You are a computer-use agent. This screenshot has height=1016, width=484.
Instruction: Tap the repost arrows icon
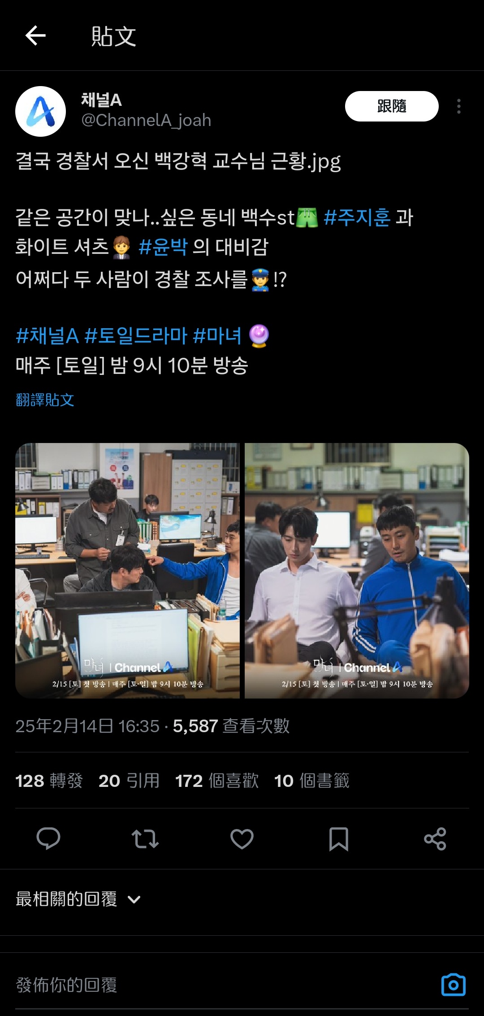(145, 838)
